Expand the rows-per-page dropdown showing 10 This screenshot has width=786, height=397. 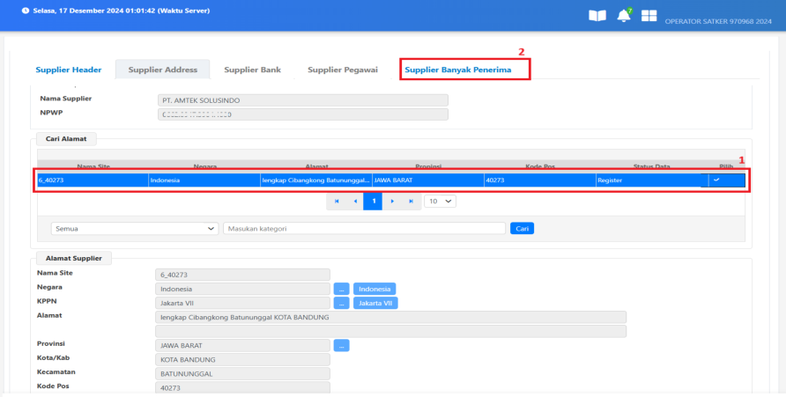440,202
